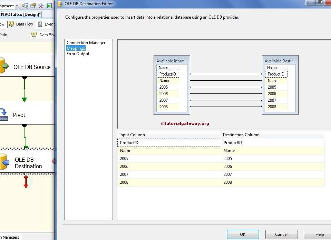Select ProductID in Available Input Columns box

[x=168, y=74]
